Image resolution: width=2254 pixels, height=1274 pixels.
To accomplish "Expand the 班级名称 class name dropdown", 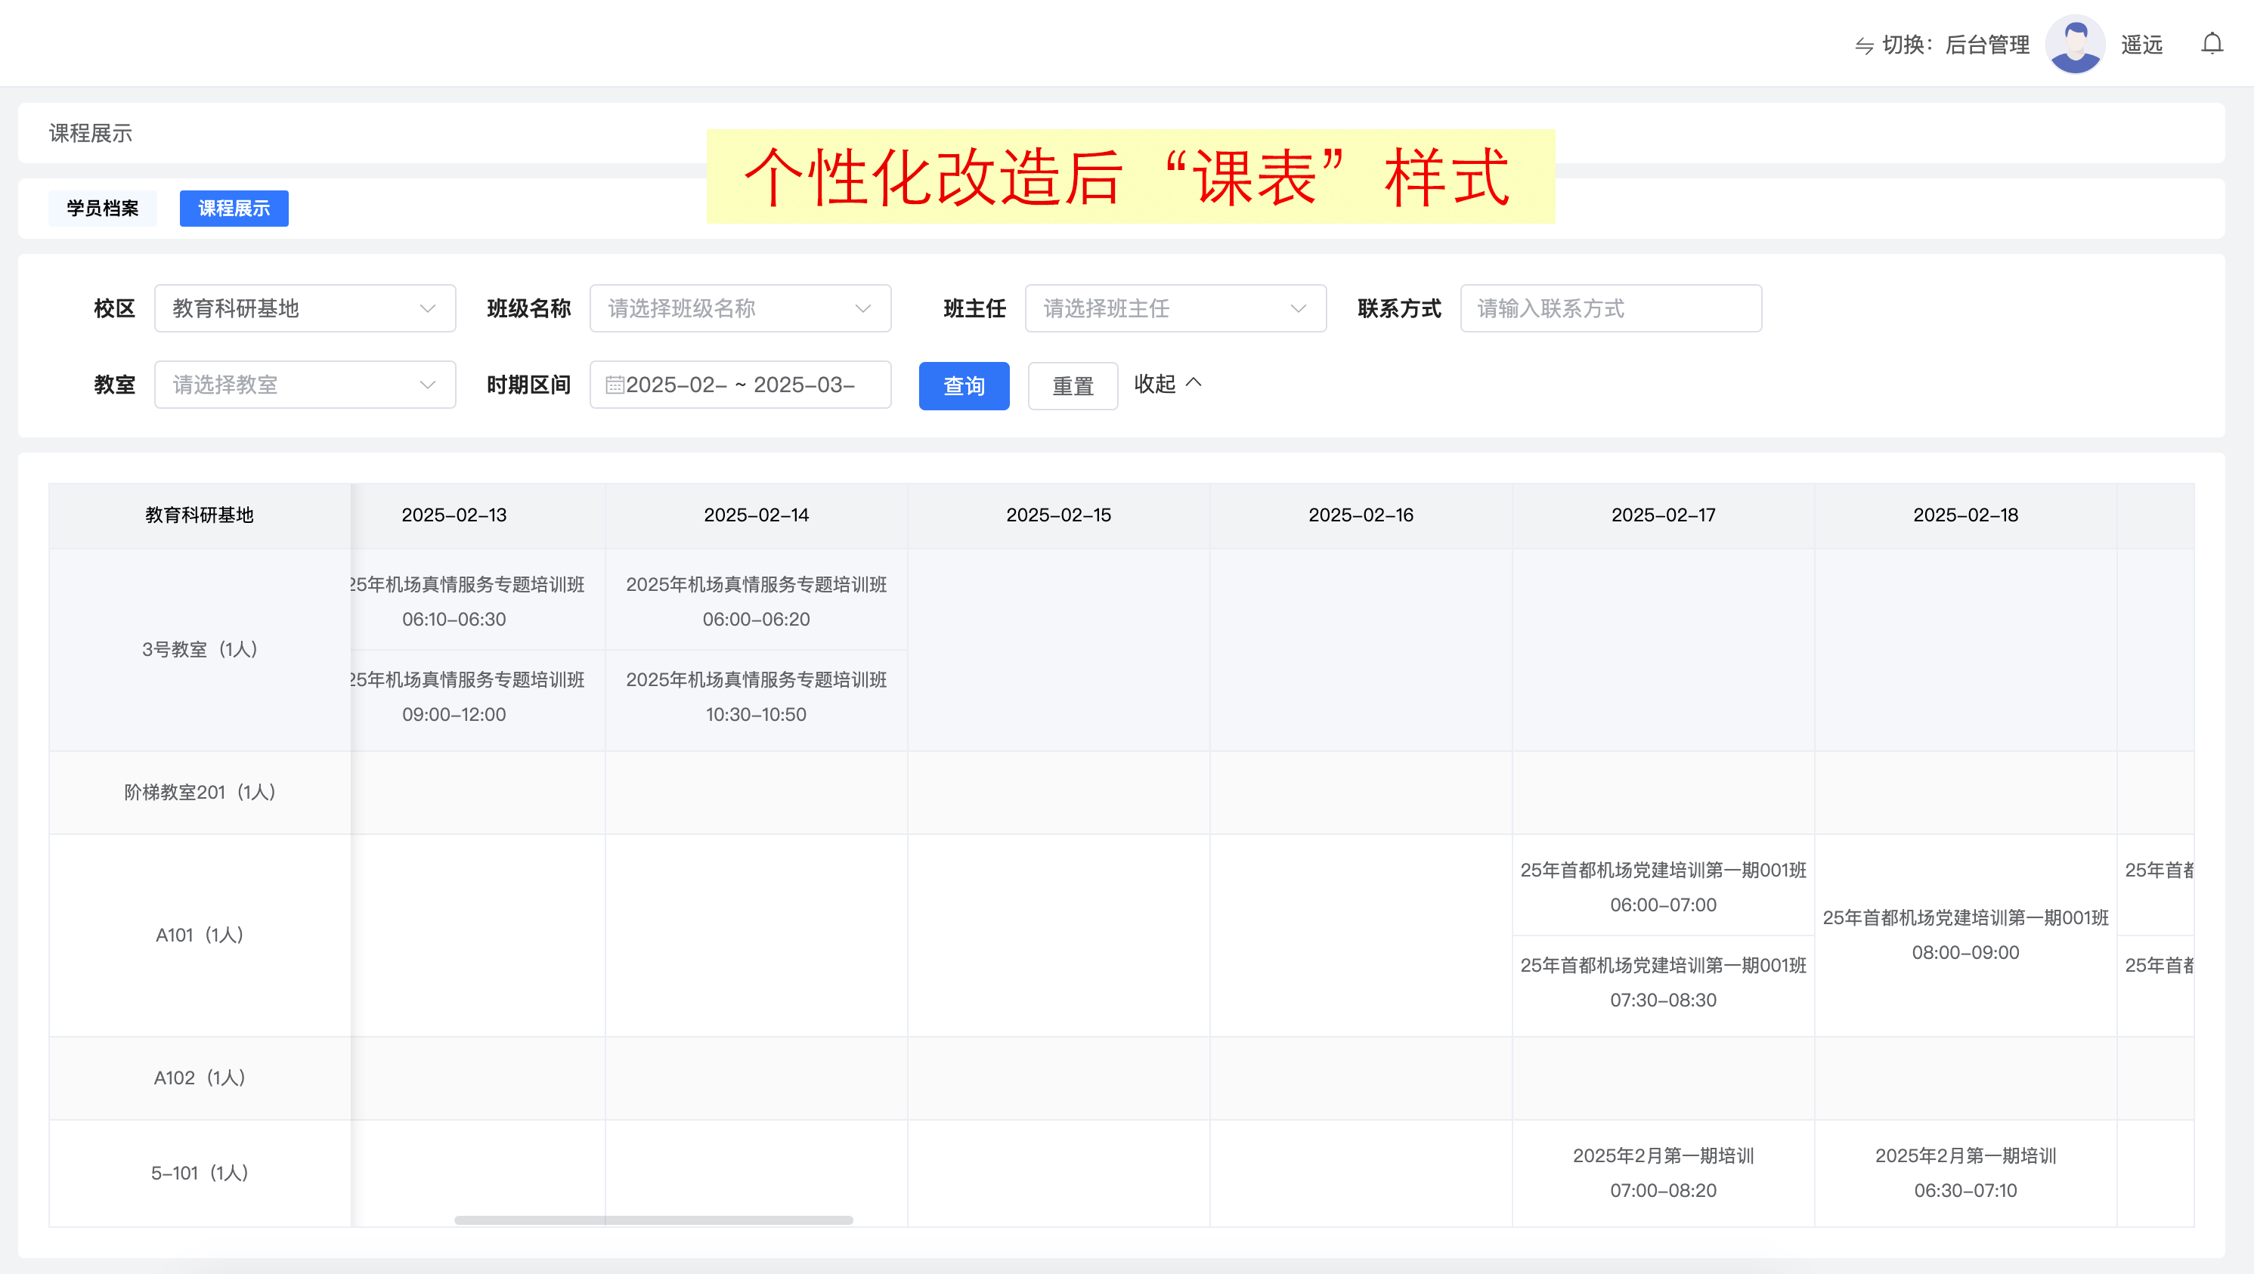I will pos(739,308).
